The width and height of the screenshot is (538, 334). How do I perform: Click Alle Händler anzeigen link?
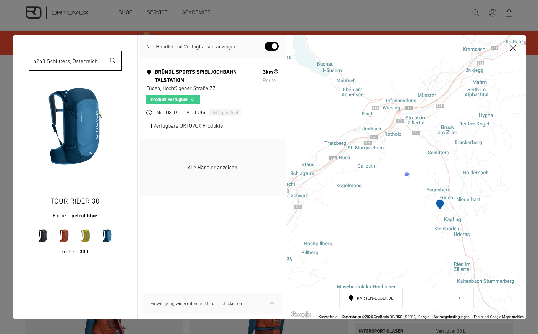(212, 168)
